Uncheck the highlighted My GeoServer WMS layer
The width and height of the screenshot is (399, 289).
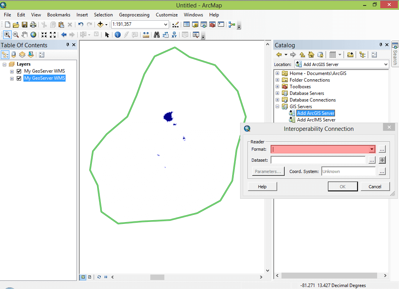pyautogui.click(x=19, y=78)
